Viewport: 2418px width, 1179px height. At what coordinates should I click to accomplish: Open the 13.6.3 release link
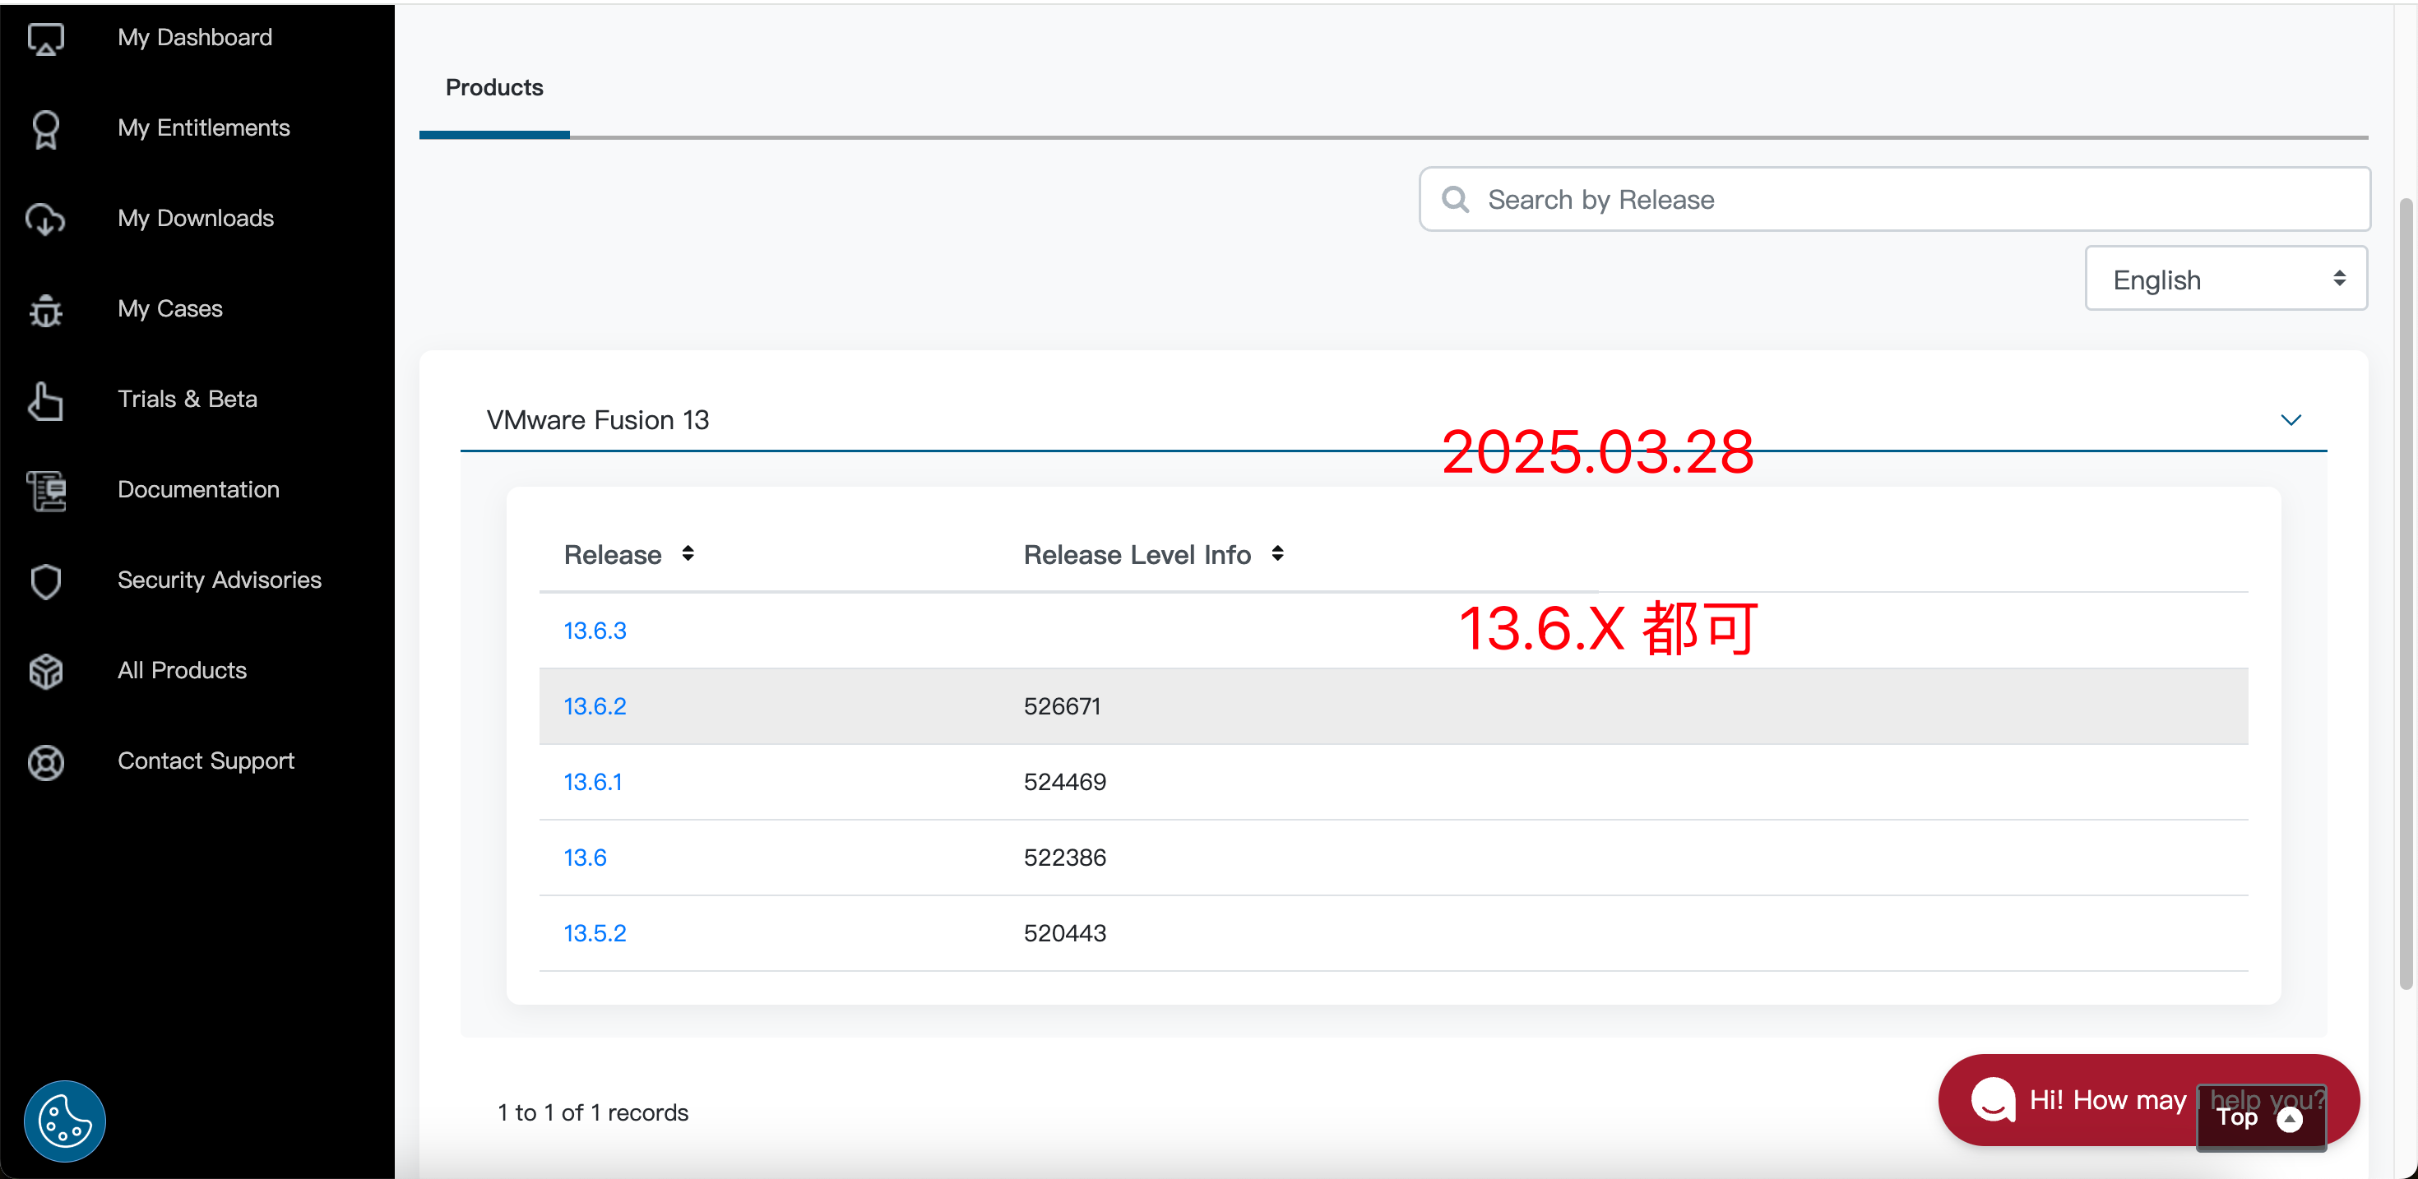(x=594, y=631)
